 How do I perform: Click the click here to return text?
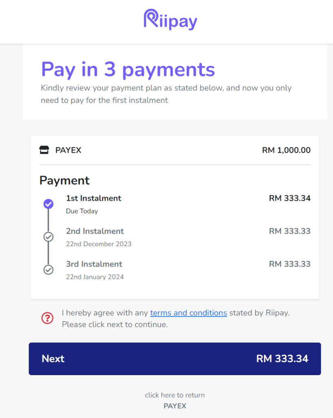[x=174, y=395]
